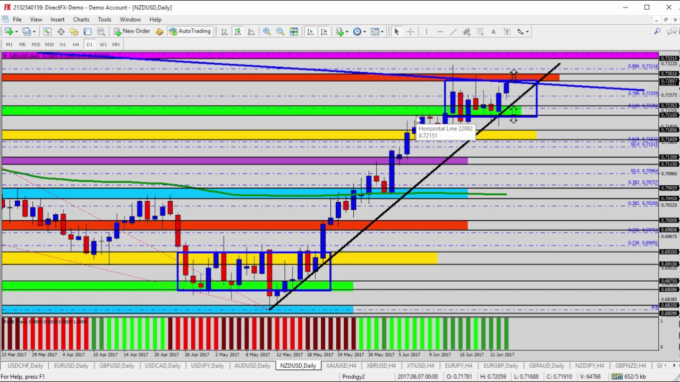The height and width of the screenshot is (382, 680).
Task: Open the Tools menu
Action: (105, 20)
